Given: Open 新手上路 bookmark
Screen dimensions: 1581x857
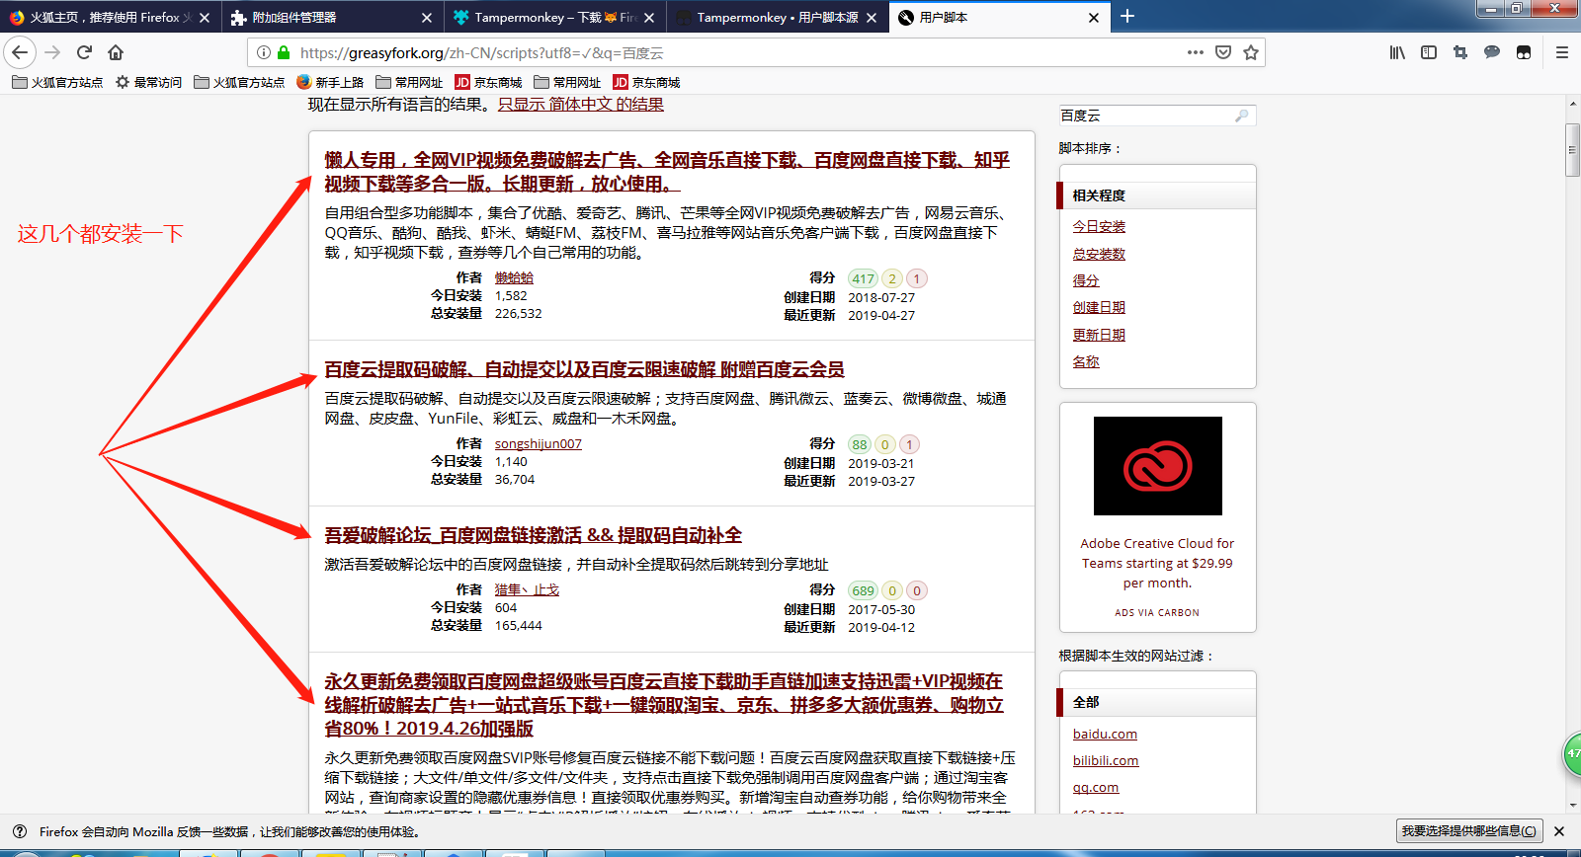Looking at the screenshot, I should (x=330, y=82).
